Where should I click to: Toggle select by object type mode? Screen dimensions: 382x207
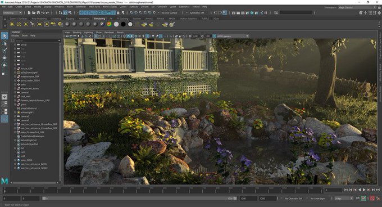[x=65, y=12]
